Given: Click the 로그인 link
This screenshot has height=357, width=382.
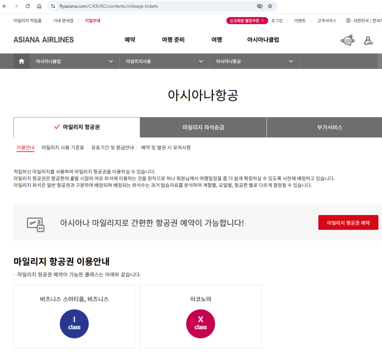Looking at the screenshot, I should [x=277, y=21].
